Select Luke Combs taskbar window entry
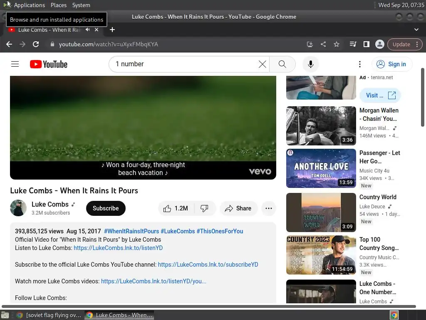This screenshot has width=426, height=320. click(119, 315)
